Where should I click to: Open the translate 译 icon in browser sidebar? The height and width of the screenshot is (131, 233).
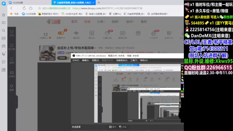click(3, 70)
